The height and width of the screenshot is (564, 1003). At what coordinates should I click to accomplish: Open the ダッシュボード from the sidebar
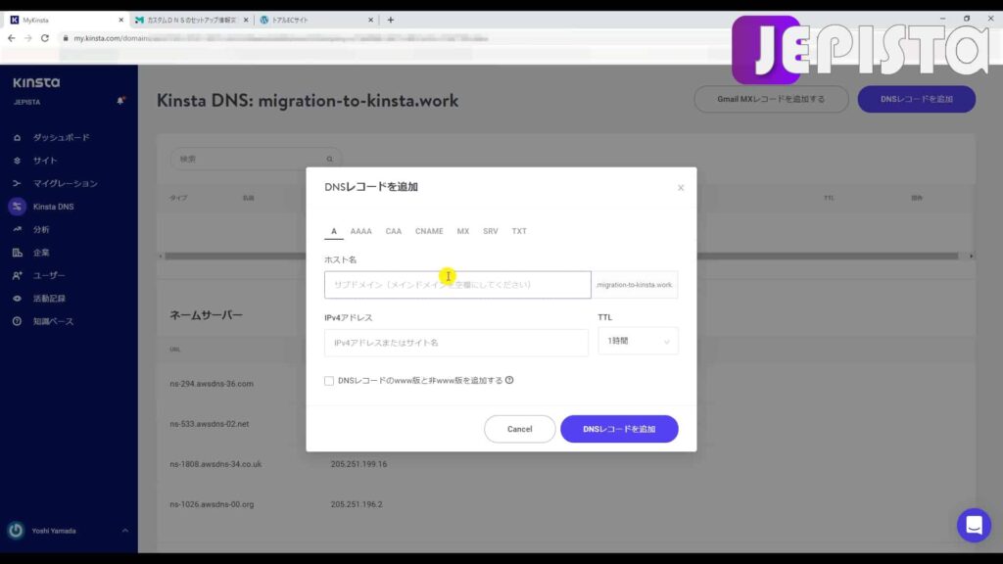pyautogui.click(x=54, y=137)
